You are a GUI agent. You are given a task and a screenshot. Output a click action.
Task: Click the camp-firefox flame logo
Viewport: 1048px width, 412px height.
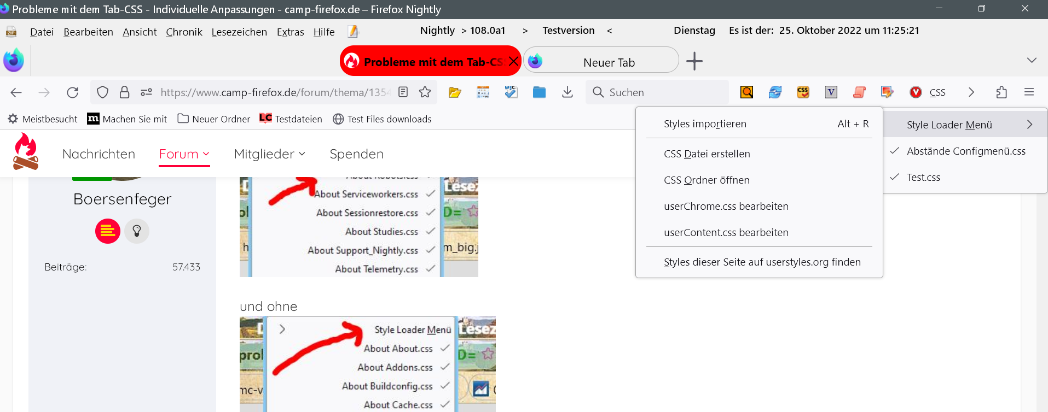point(26,152)
